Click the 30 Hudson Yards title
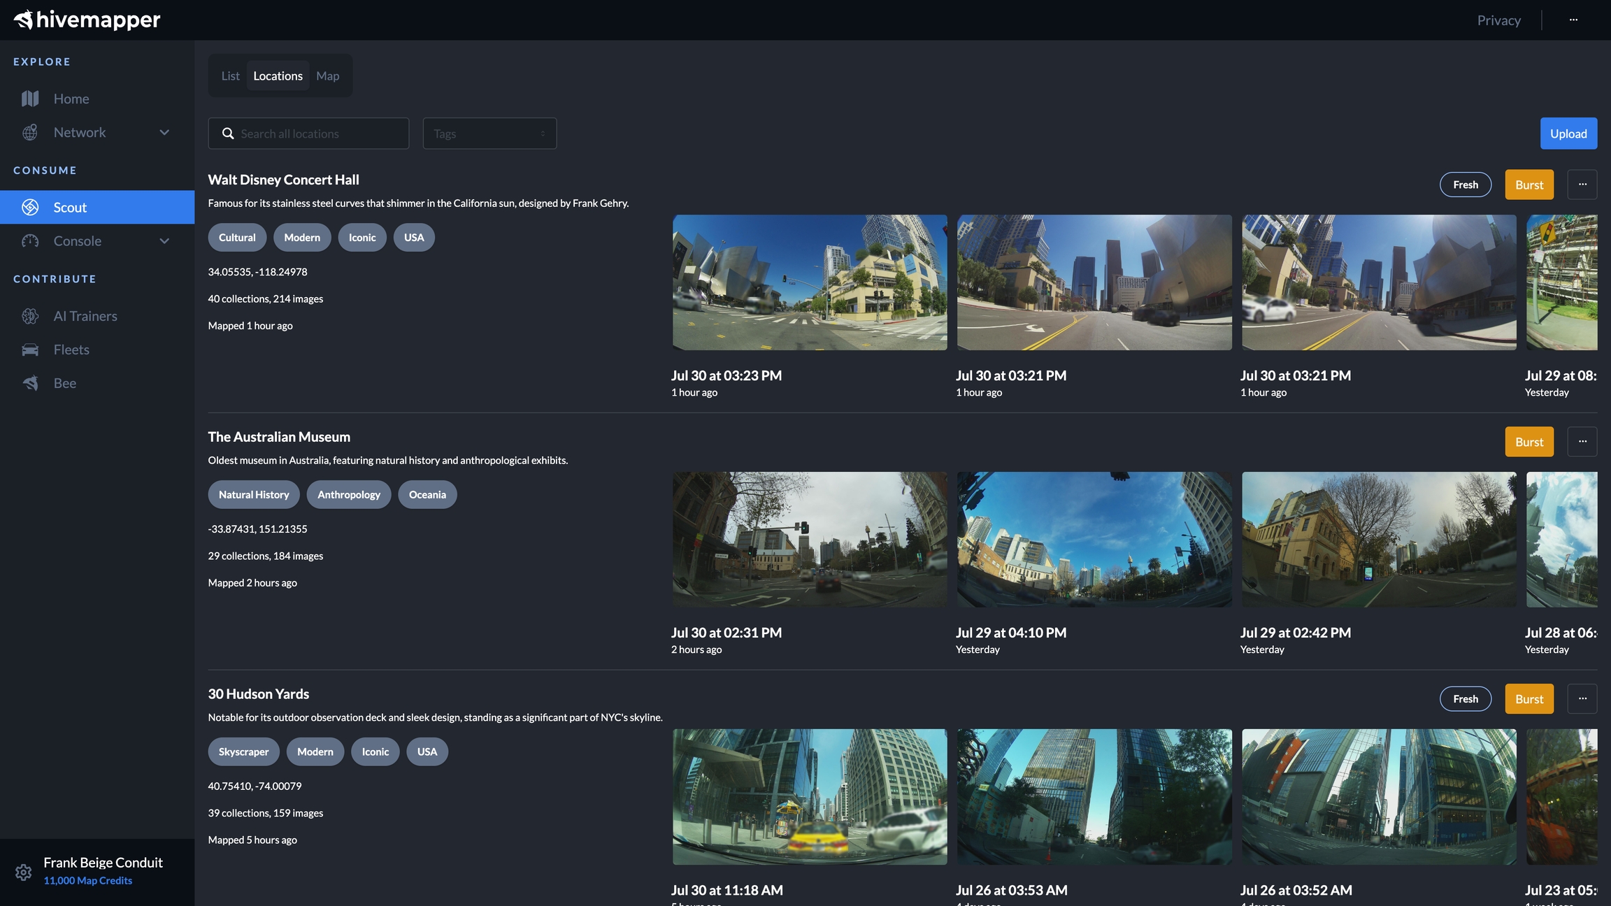Image resolution: width=1611 pixels, height=906 pixels. pos(258,694)
